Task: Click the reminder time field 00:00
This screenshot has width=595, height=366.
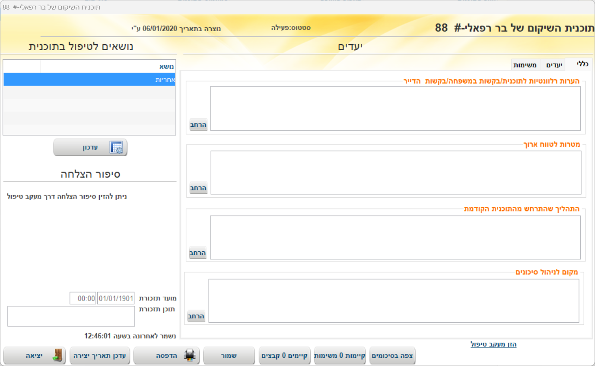Action: (x=83, y=298)
